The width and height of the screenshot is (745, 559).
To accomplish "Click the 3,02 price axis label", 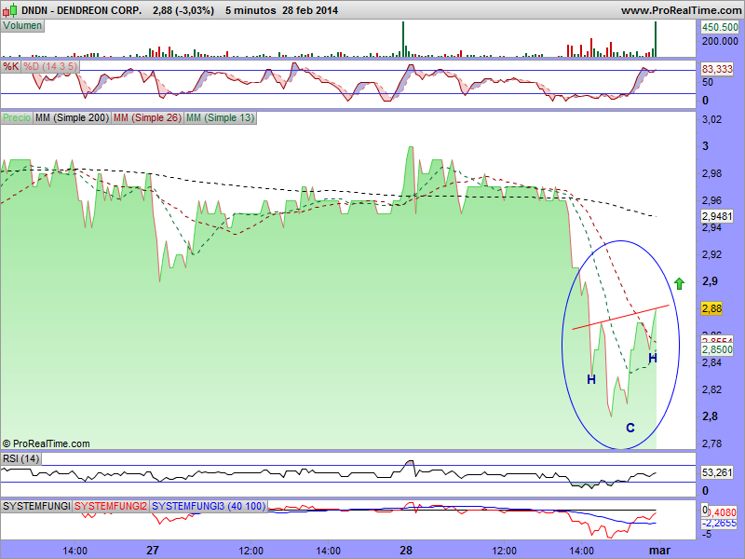I will pos(711,119).
